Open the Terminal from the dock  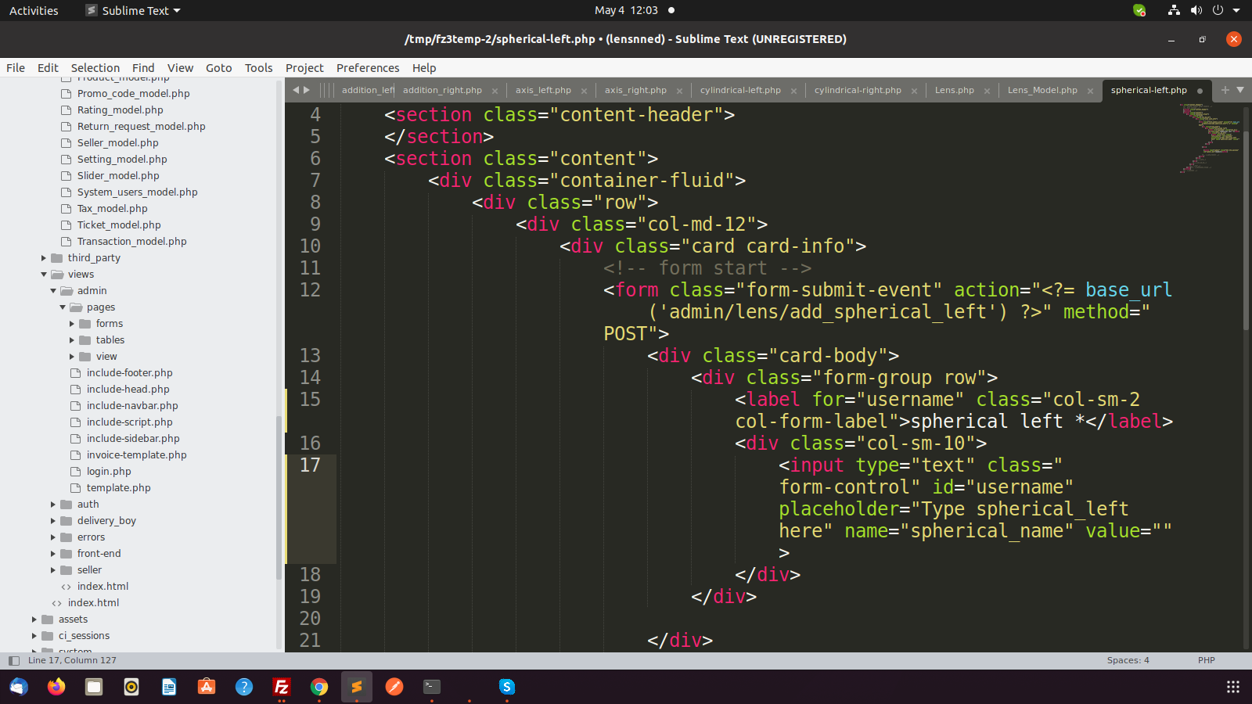click(x=432, y=687)
